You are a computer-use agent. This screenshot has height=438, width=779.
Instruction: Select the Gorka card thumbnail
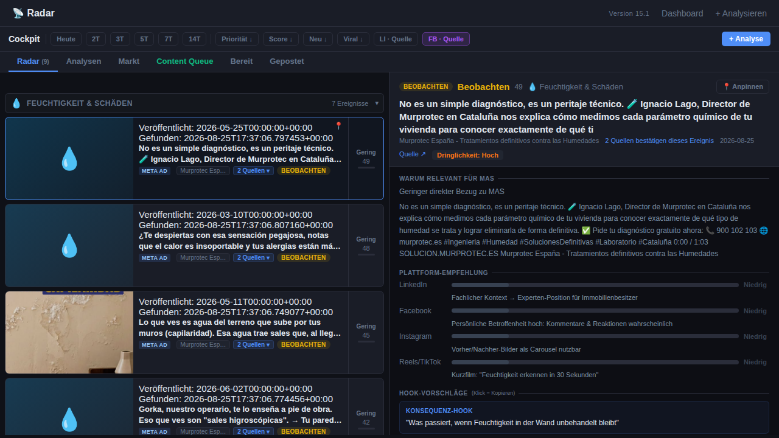[x=69, y=408]
